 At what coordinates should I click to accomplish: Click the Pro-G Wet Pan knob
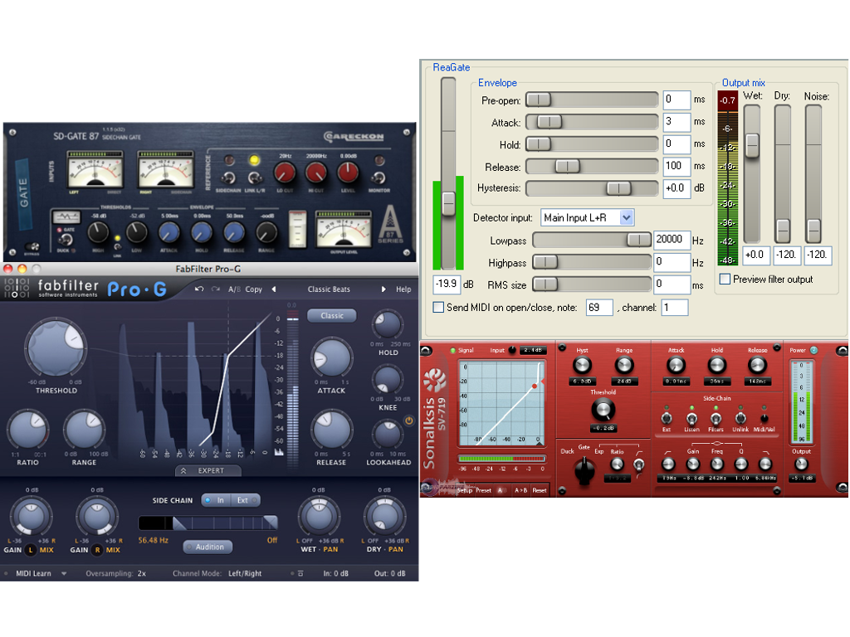point(320,516)
